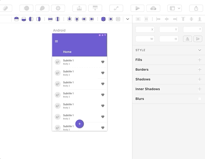This screenshot has height=159, width=205.
Task: Click the avatar placeholder in first list row
Action: [58, 62]
